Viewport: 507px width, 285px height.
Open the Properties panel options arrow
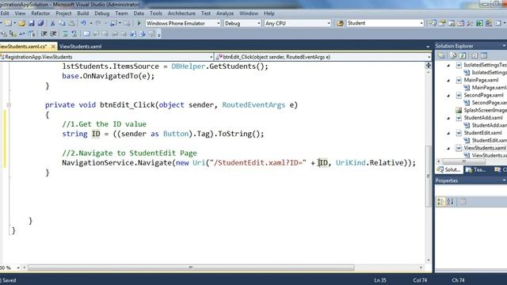[505, 180]
